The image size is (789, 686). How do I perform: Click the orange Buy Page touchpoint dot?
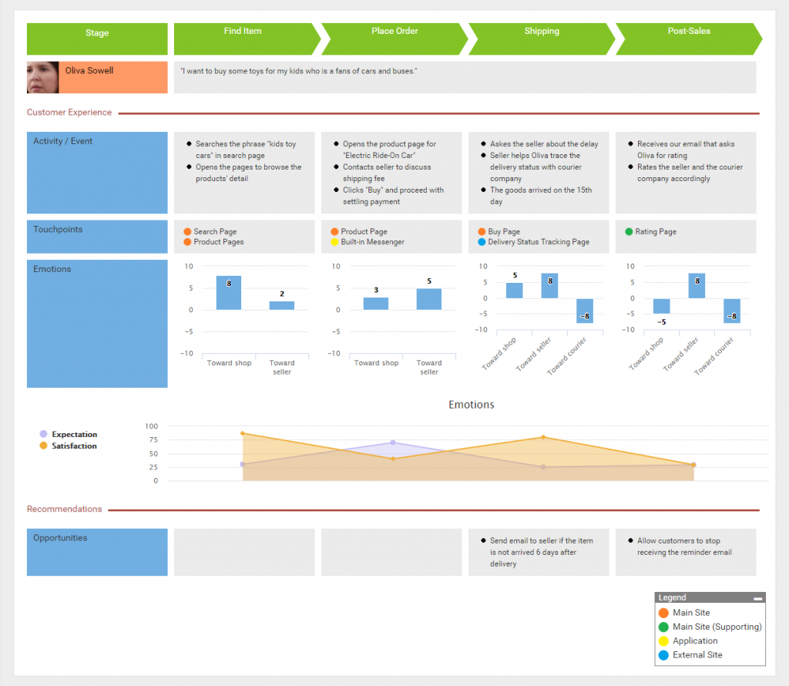[482, 231]
